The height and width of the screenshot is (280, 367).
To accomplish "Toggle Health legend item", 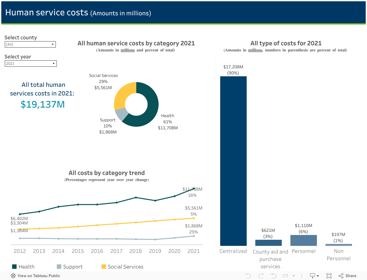I will coord(23,267).
